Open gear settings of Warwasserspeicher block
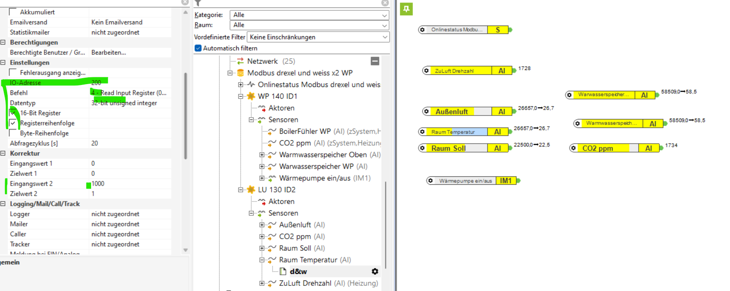Screen dimensions: 730x291 (569, 95)
